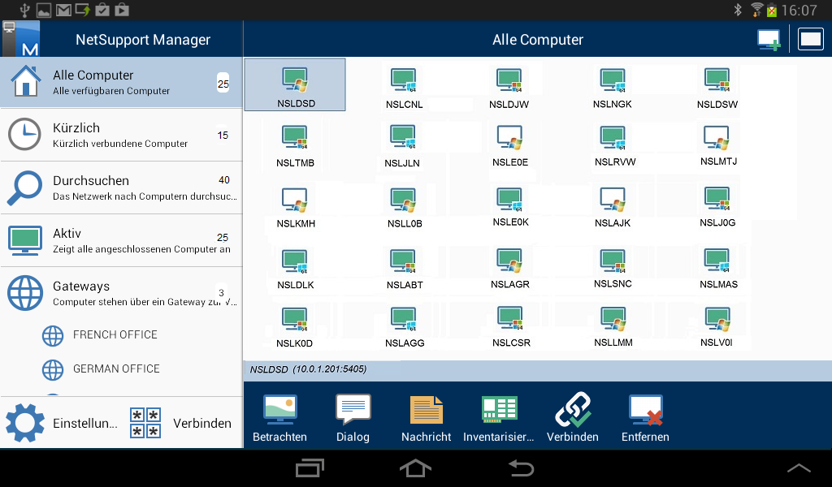This screenshot has width=832, height=487.
Task: Open the Betrachten (view) tool
Action: point(279,414)
